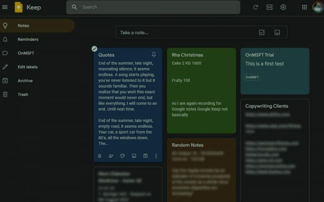
Task: Open the OnMSFT Trial note title
Action: click(x=259, y=55)
